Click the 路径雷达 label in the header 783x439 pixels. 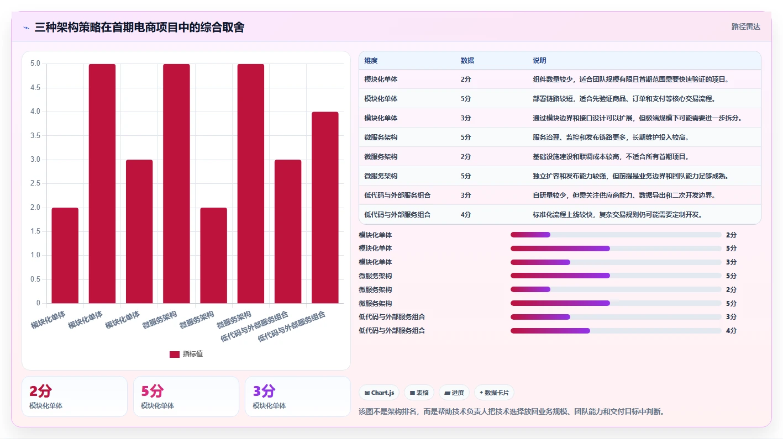[x=746, y=27]
